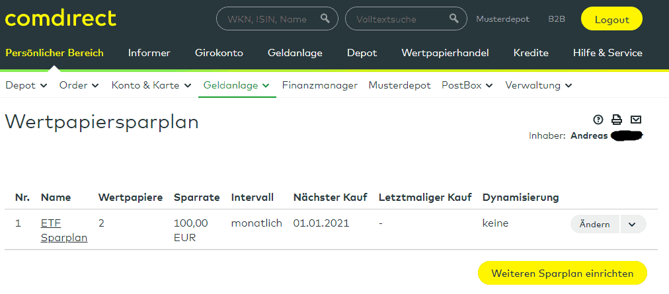
Task: Open Musterdepot in the submenu bar
Action: coord(399,85)
